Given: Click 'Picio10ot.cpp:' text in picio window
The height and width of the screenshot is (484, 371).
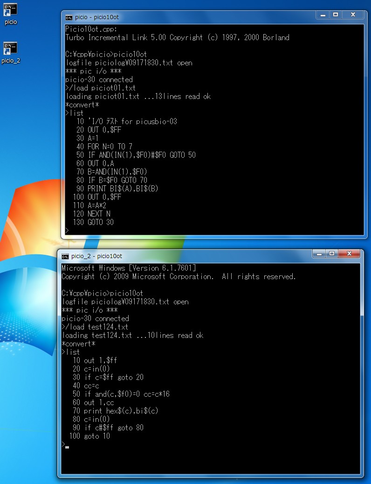Looking at the screenshot, I should [x=91, y=29].
